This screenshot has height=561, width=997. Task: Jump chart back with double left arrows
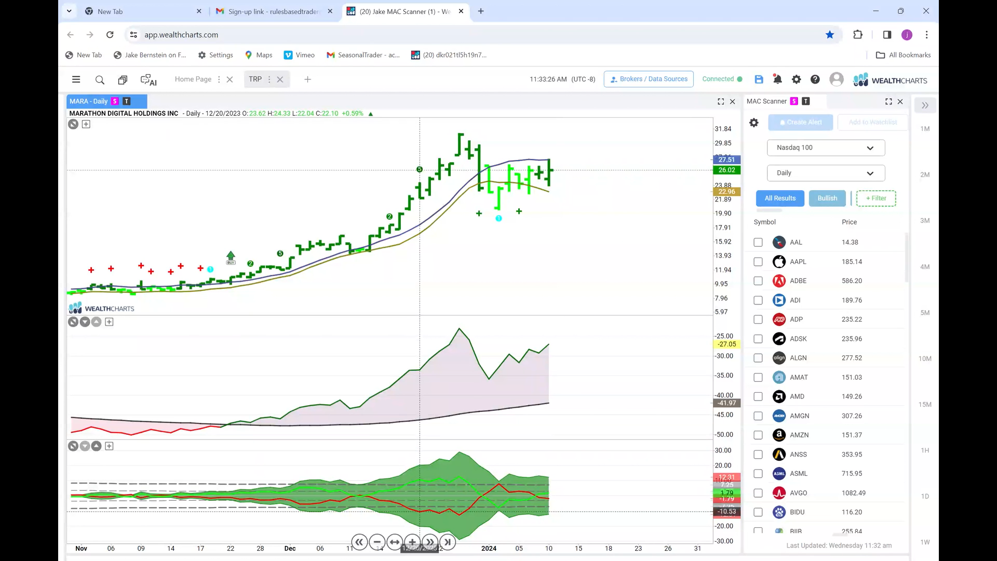[359, 542]
